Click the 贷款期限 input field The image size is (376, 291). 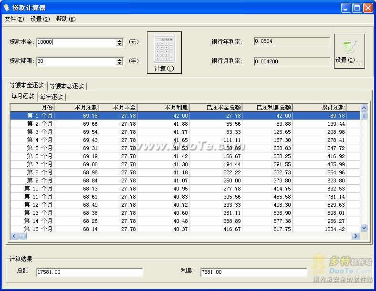pyautogui.click(x=75, y=61)
